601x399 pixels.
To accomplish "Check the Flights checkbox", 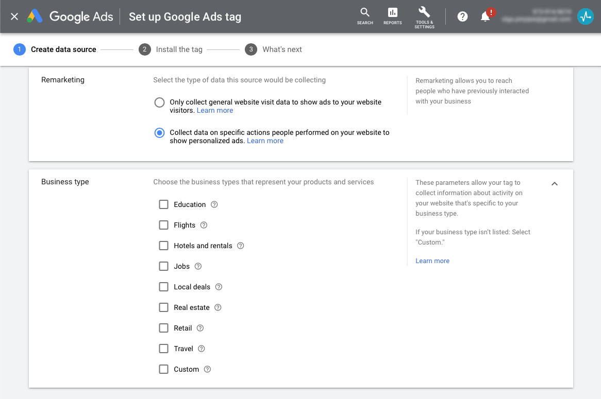I will (164, 225).
